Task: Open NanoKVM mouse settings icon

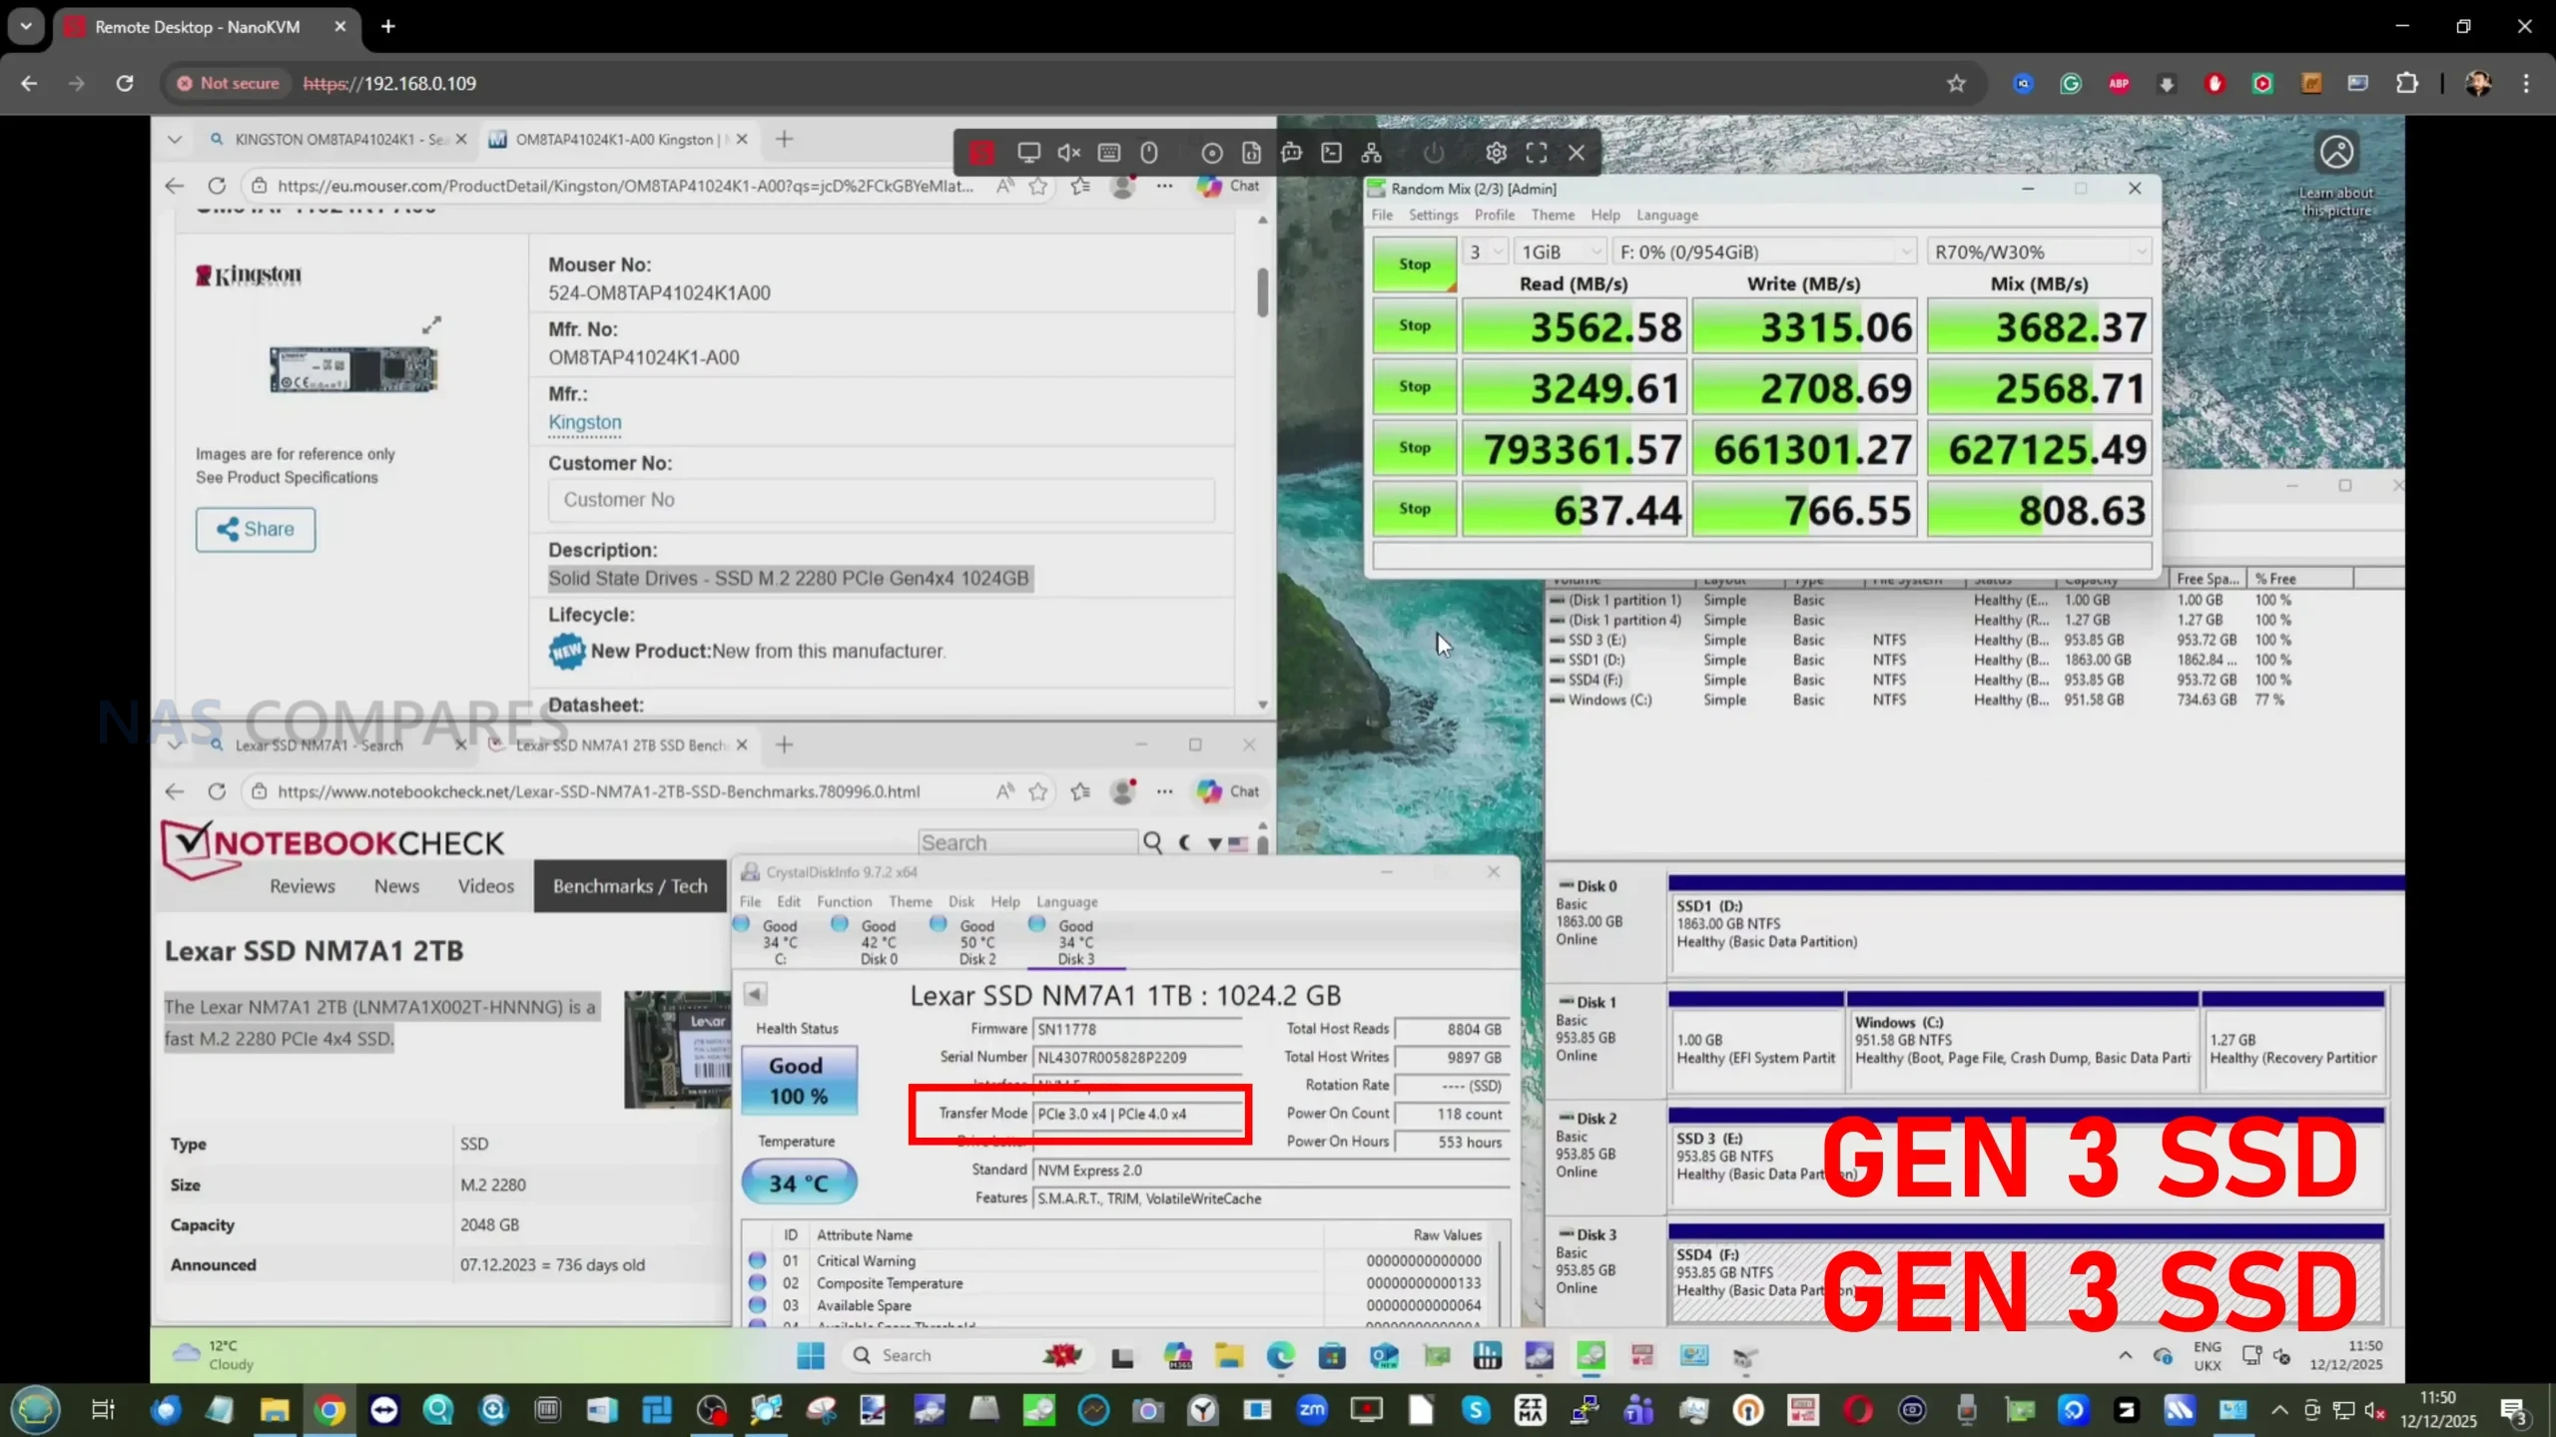Action: pos(1149,153)
